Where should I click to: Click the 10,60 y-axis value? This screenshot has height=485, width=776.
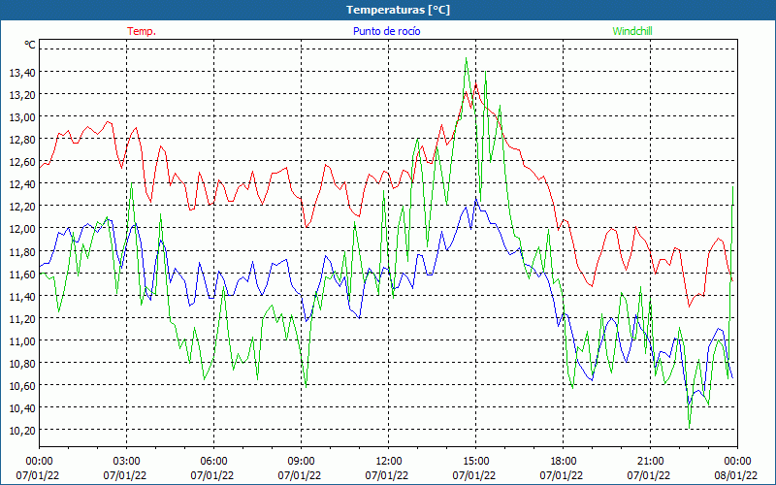(22, 386)
